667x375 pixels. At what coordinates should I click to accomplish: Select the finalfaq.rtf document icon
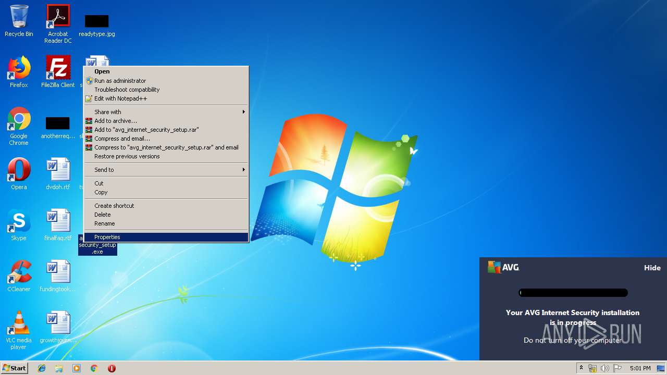tap(58, 225)
